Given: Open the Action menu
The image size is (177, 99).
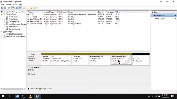Looking at the screenshot, I should (x=9, y=5).
